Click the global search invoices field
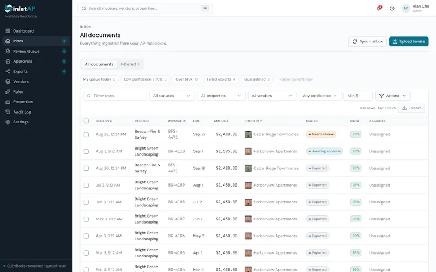The image size is (436, 272). [145, 9]
